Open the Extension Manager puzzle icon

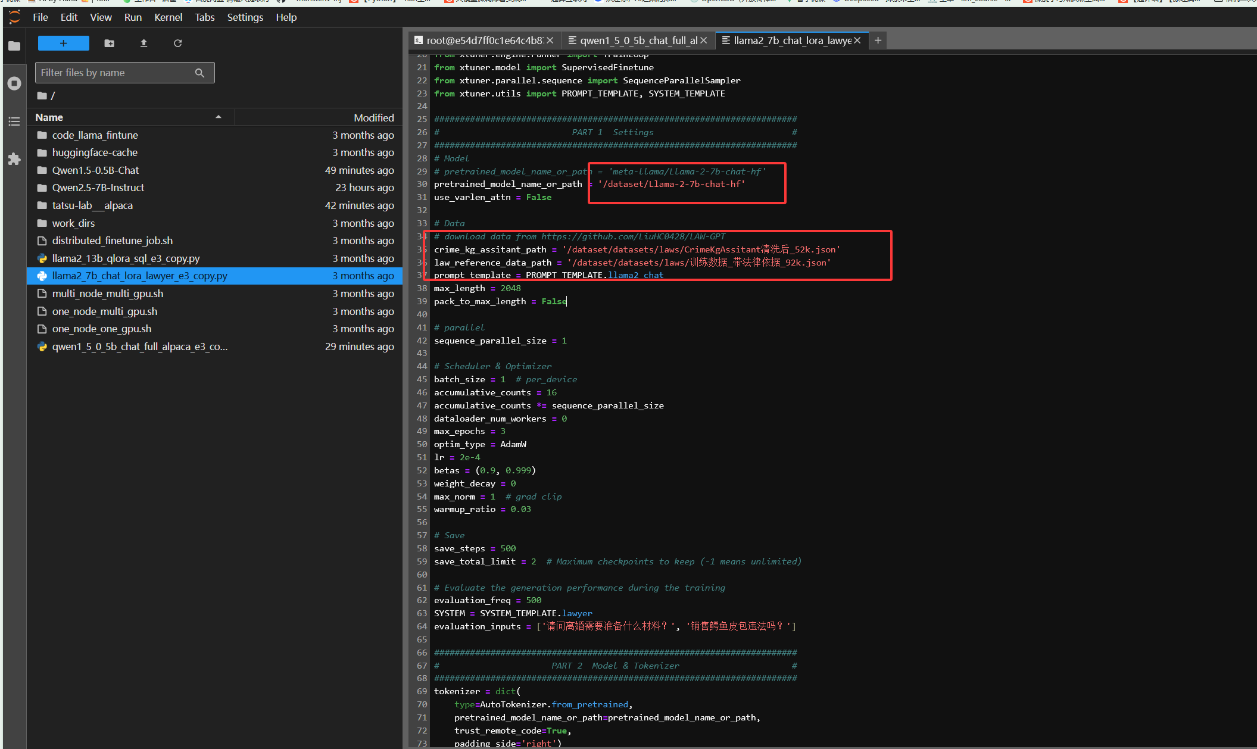pos(14,159)
